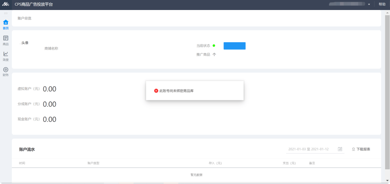390x184 pixels.
Task: Click the download icon beside 下载报表
Action: (353, 149)
